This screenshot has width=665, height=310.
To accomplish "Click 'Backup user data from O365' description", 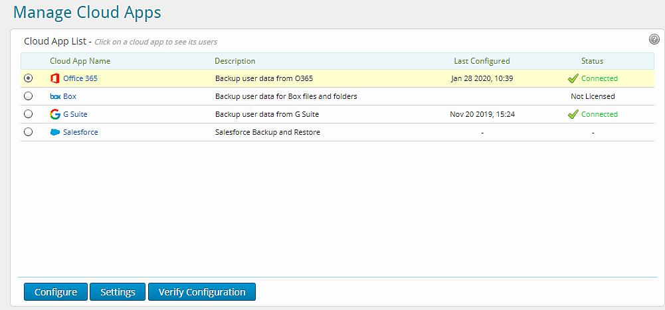I will point(264,78).
